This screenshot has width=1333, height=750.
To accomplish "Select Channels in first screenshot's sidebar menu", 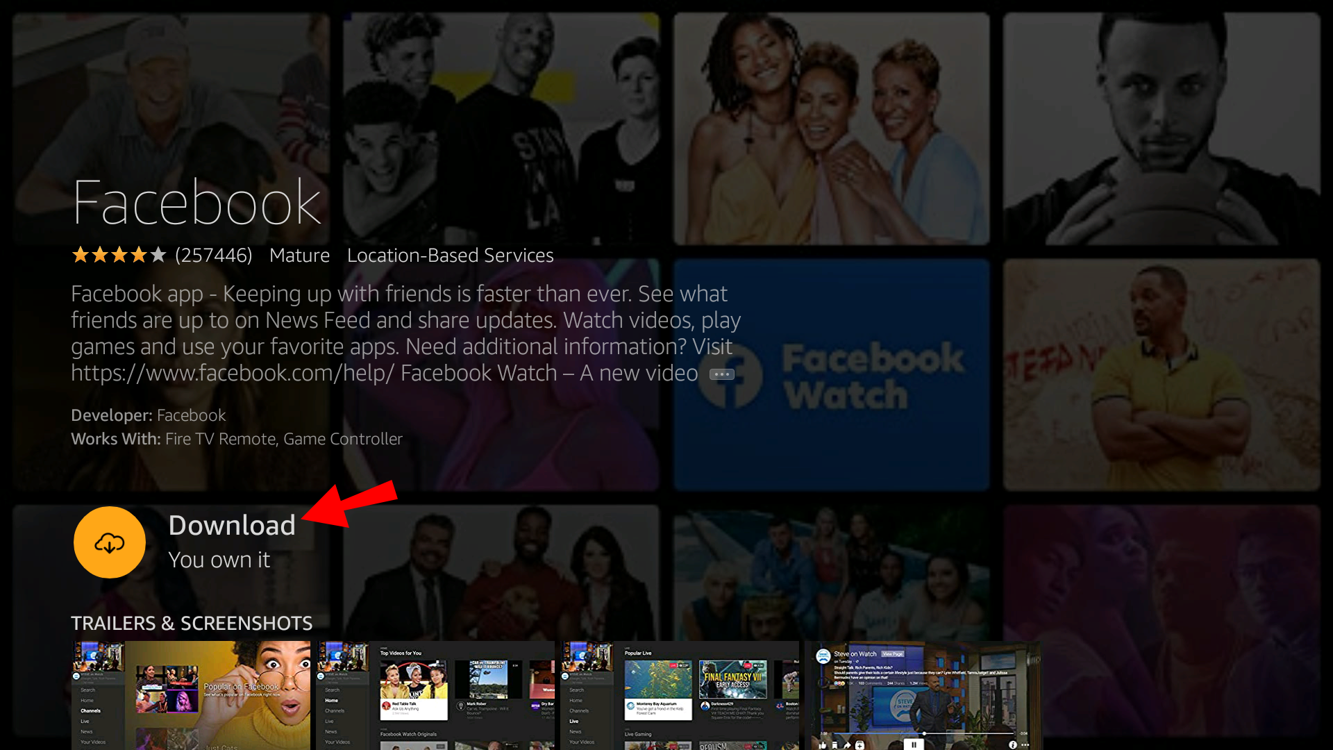I will click(90, 710).
